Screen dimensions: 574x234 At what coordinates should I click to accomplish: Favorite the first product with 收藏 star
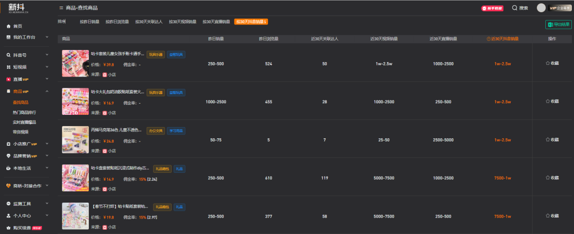click(x=552, y=63)
